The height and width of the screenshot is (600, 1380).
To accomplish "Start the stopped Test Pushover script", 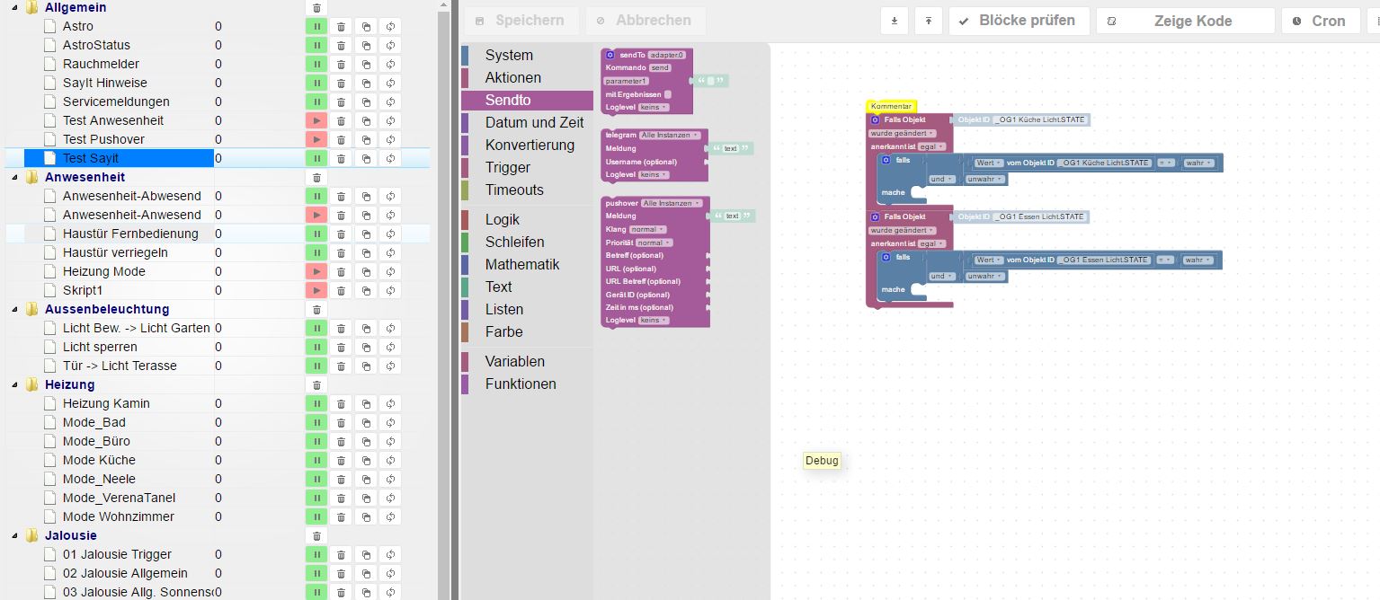I will click(x=316, y=139).
